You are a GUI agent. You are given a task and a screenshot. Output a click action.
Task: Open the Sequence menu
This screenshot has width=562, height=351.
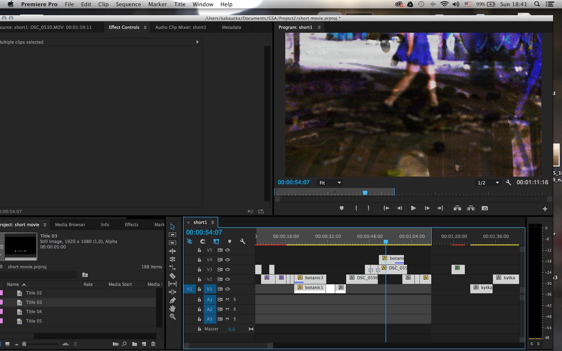[x=128, y=4]
